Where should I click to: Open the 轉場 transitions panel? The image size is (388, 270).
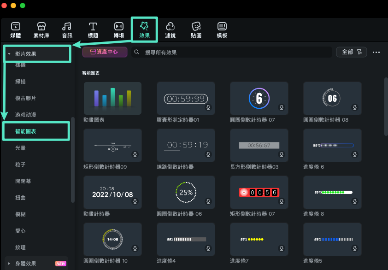(118, 29)
